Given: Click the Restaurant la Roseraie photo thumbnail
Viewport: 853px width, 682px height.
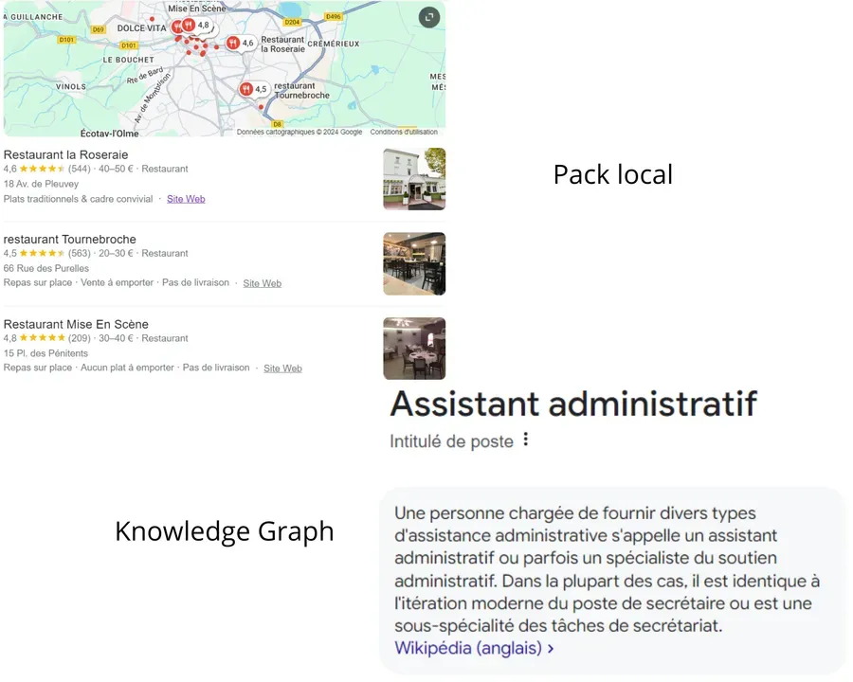Looking at the screenshot, I should (x=414, y=178).
